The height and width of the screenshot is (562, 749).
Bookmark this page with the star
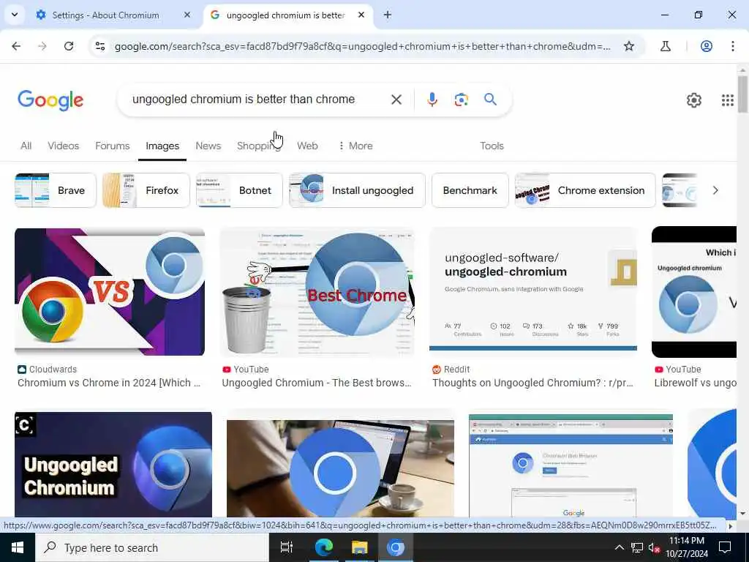(629, 46)
